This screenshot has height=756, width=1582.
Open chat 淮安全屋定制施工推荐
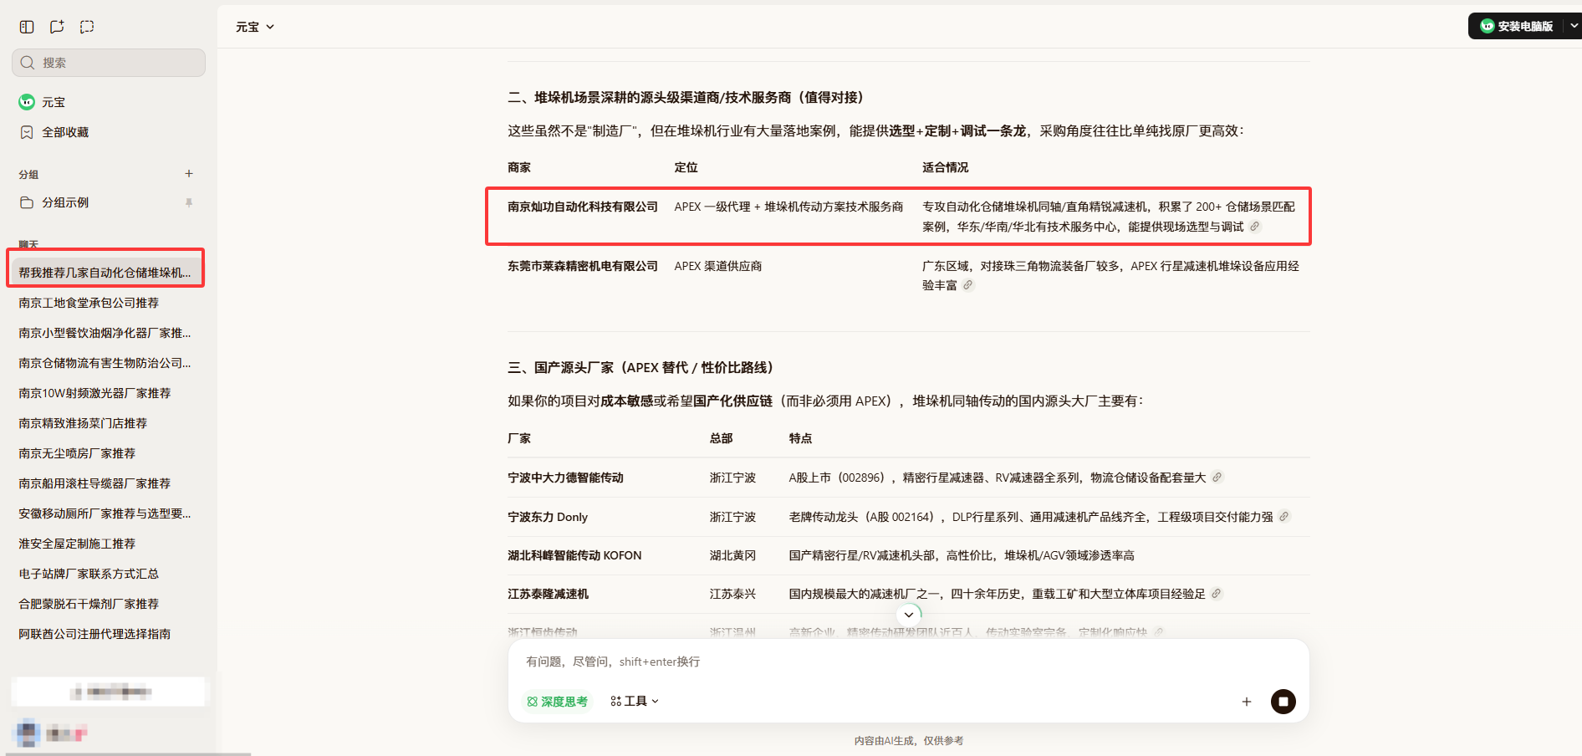point(77,544)
